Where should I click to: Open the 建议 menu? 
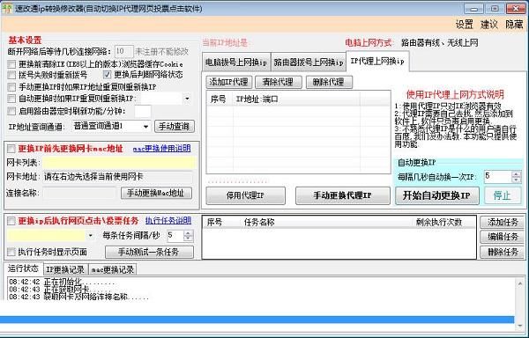click(x=489, y=25)
